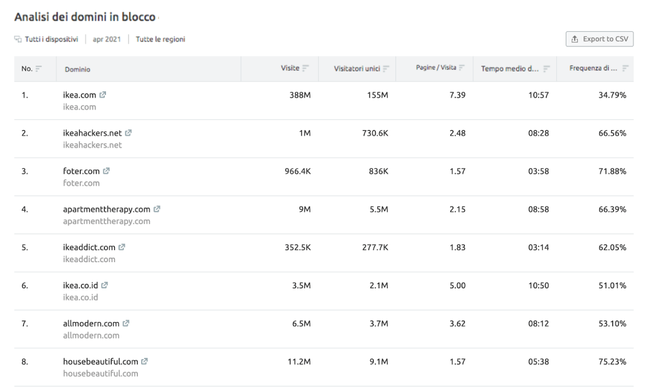Click the ikeaddict.com domain link

point(89,247)
